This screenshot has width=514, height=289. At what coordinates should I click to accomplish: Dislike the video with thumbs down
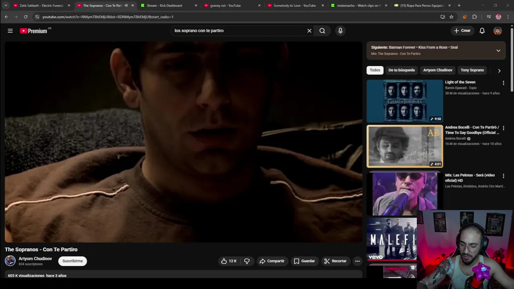pyautogui.click(x=247, y=261)
